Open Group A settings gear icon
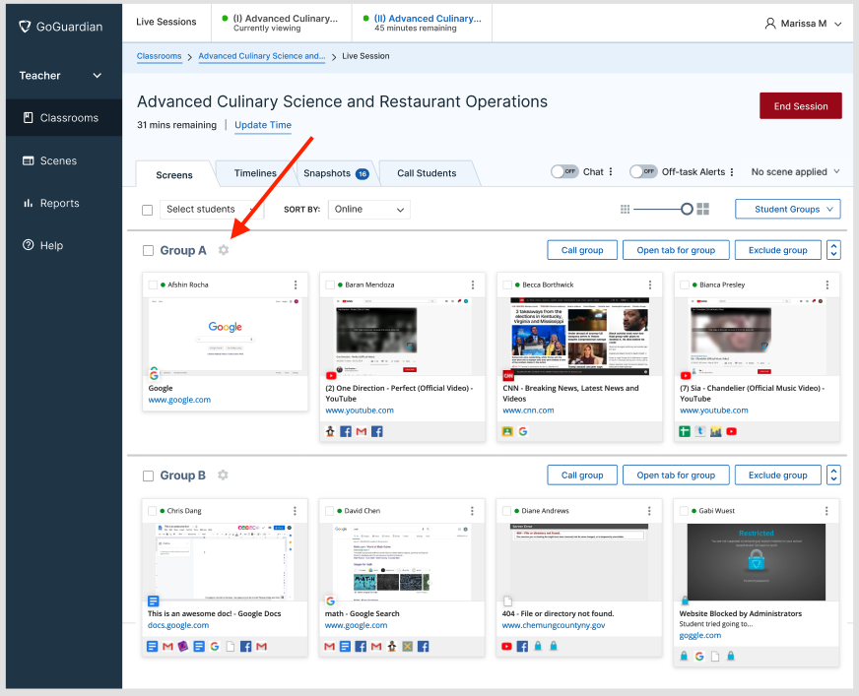The height and width of the screenshot is (696, 859). [224, 250]
